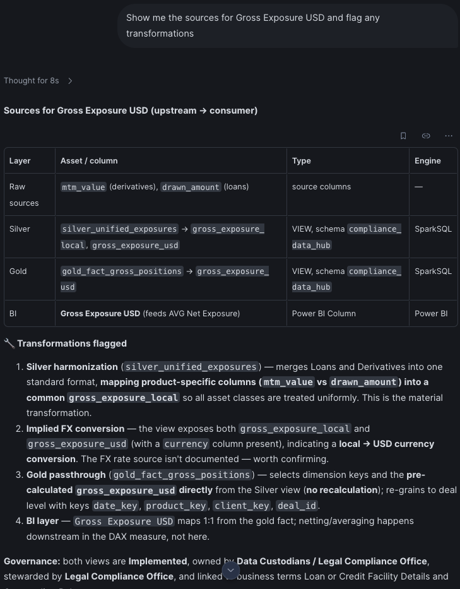460x589 pixels.
Task: Click the deal_id code chip in item three
Action: click(297, 506)
